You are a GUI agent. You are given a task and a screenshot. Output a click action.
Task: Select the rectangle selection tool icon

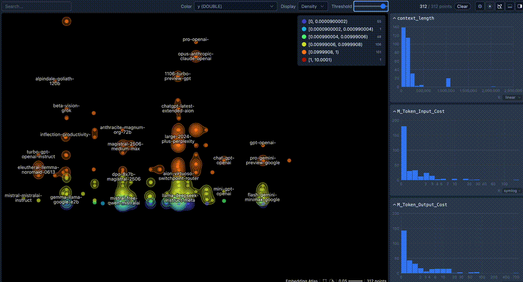pos(325,280)
